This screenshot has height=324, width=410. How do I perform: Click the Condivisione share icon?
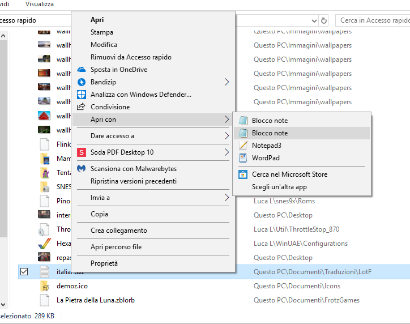click(x=81, y=106)
